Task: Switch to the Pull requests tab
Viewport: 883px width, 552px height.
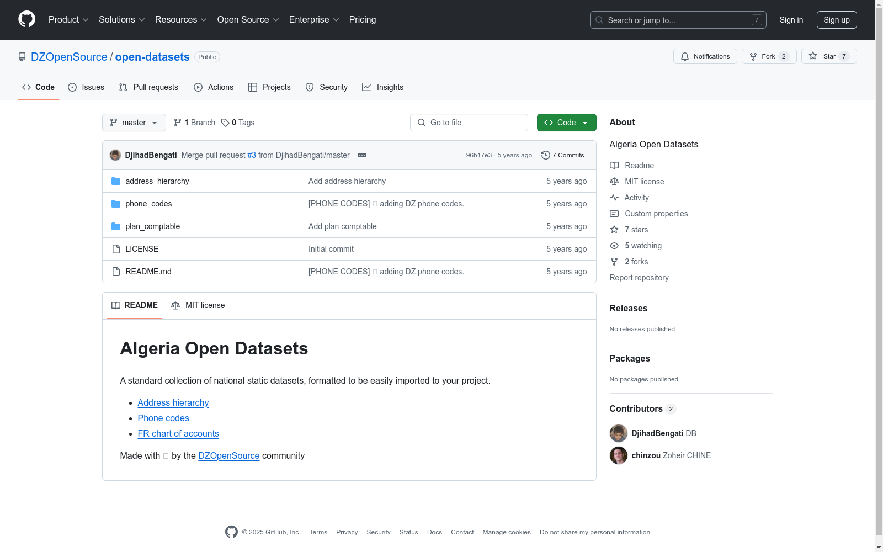Action: point(148,87)
